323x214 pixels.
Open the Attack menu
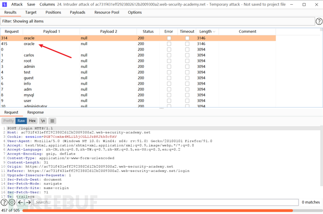[17, 4]
